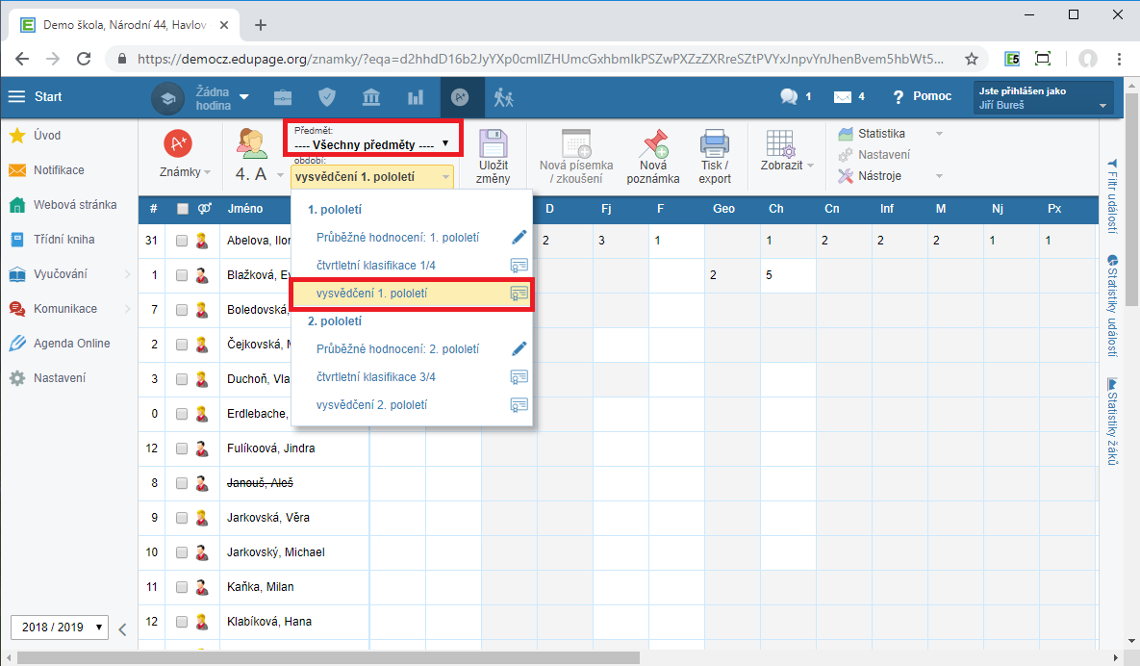
Task: Reload the browser page
Action: 84,59
